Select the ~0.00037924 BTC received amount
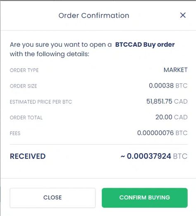The image size is (196, 216). tap(154, 156)
